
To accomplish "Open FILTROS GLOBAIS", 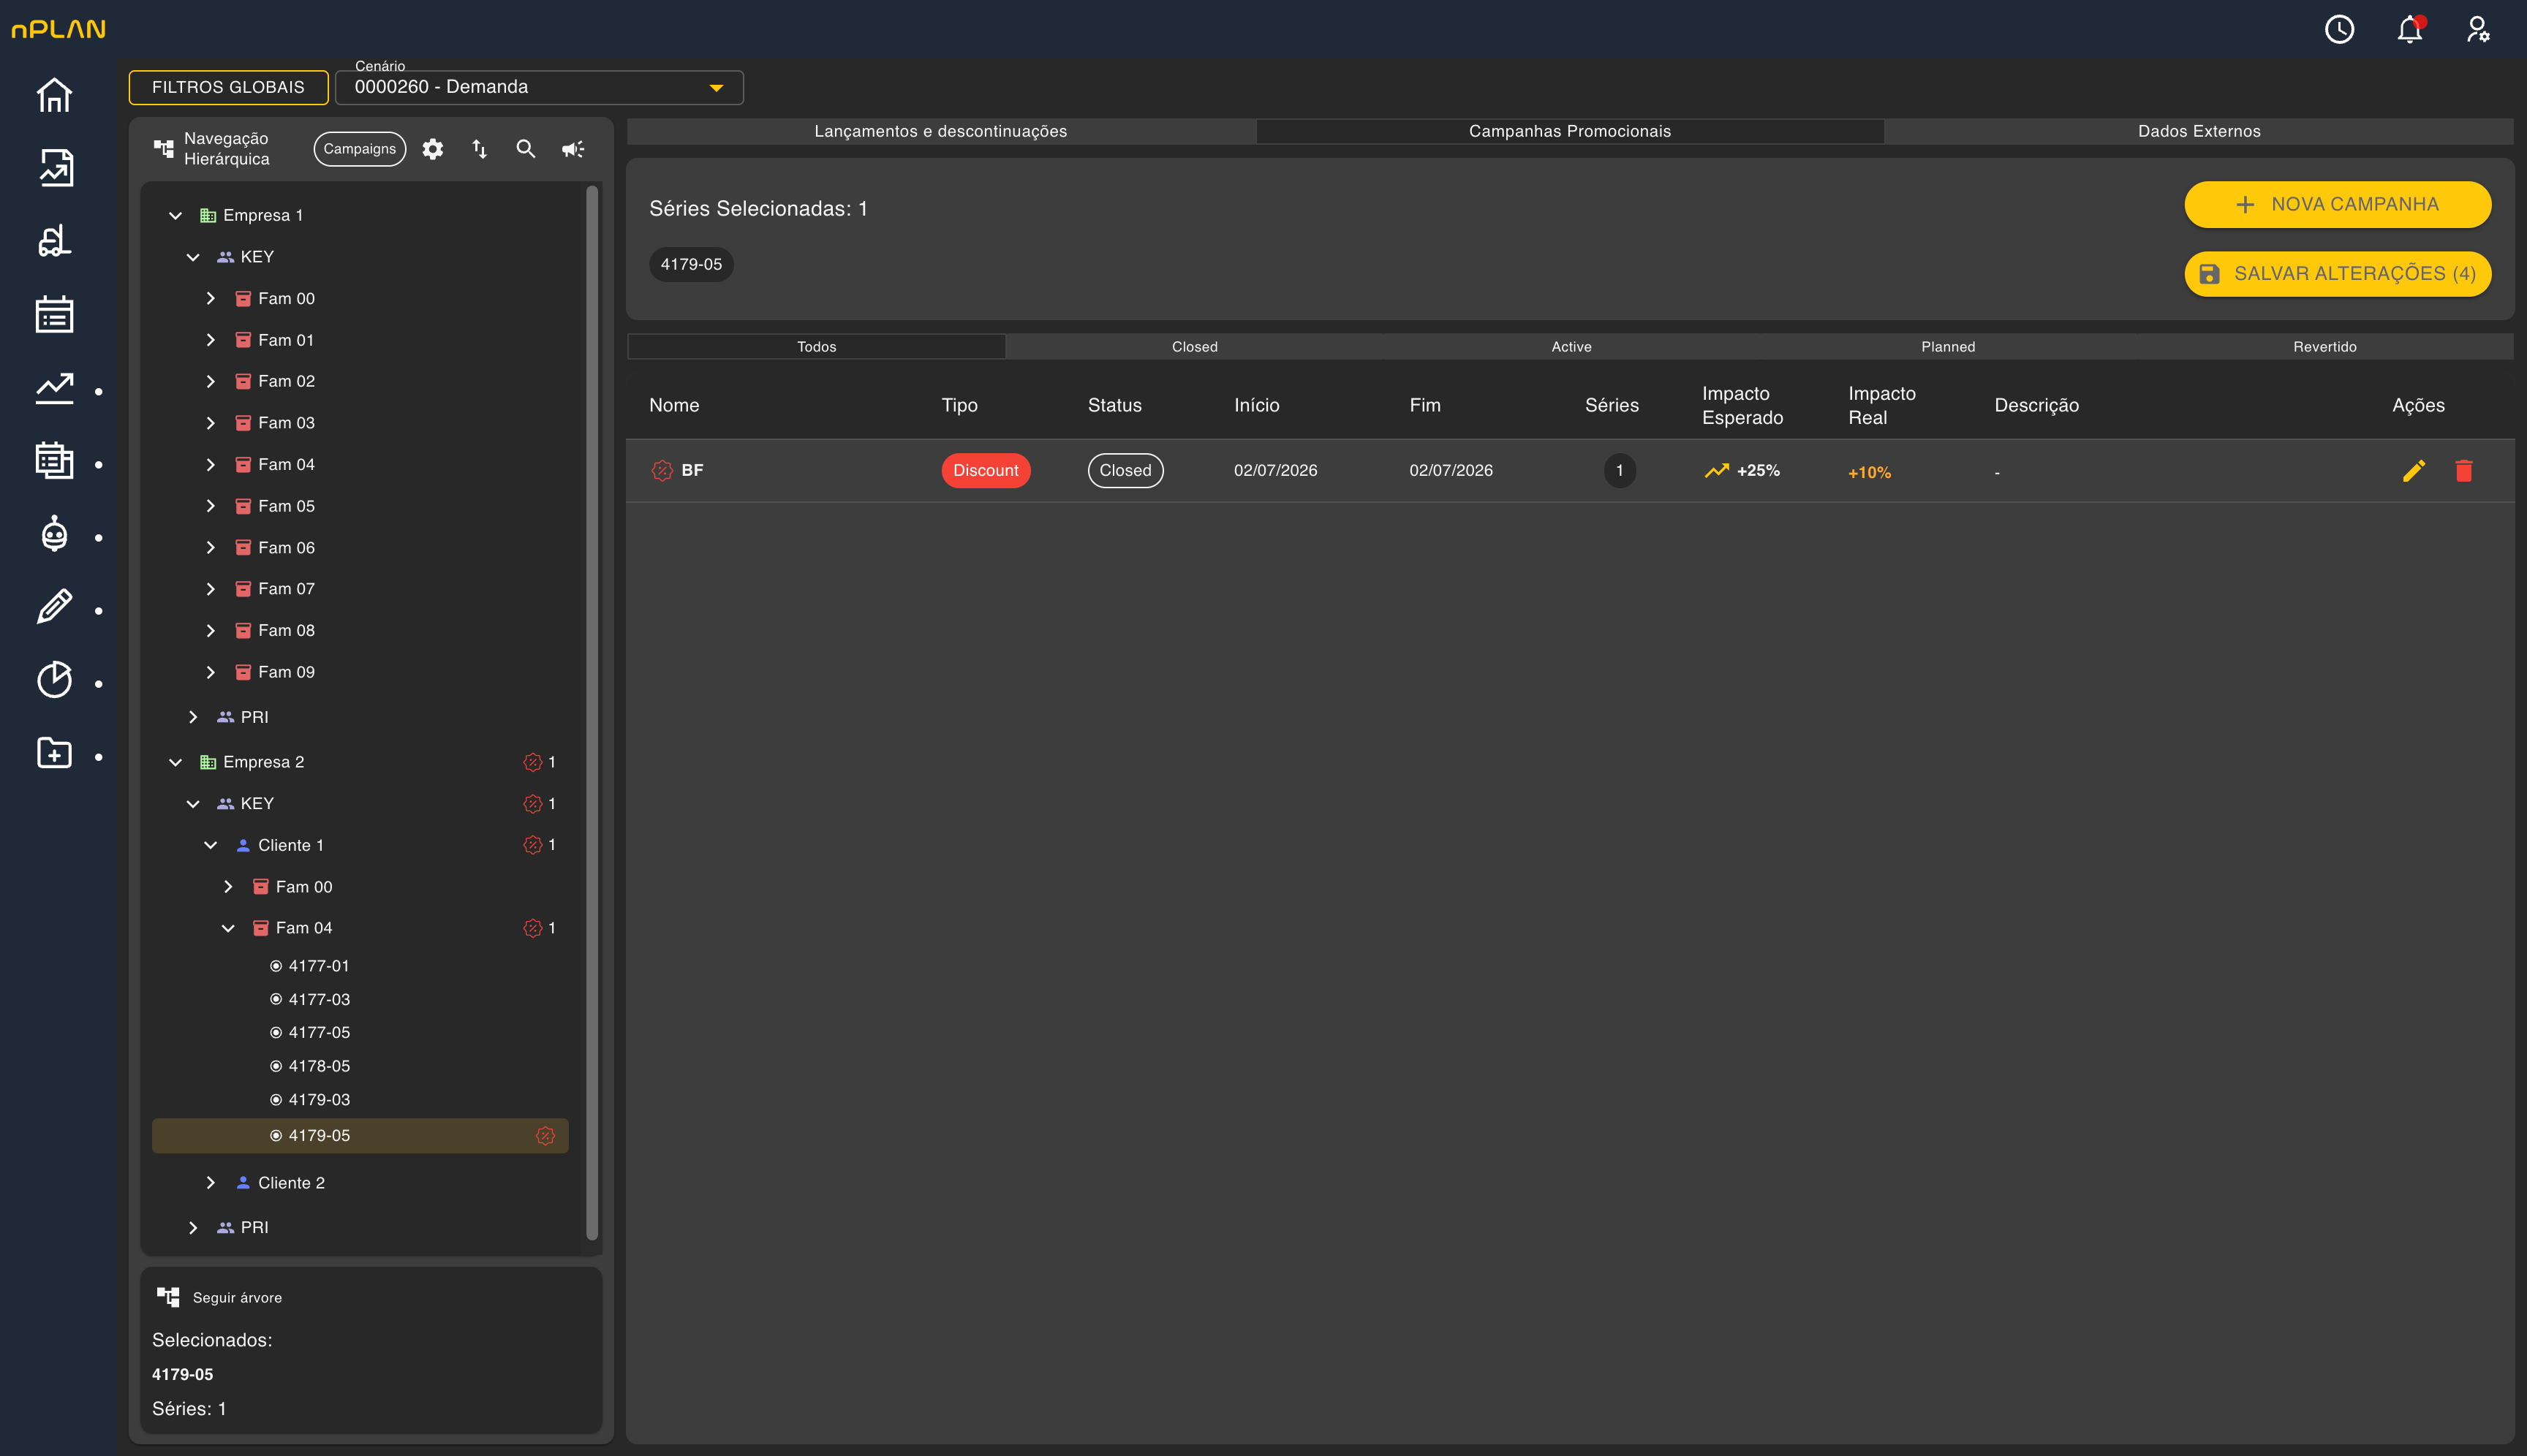I will click(x=228, y=87).
